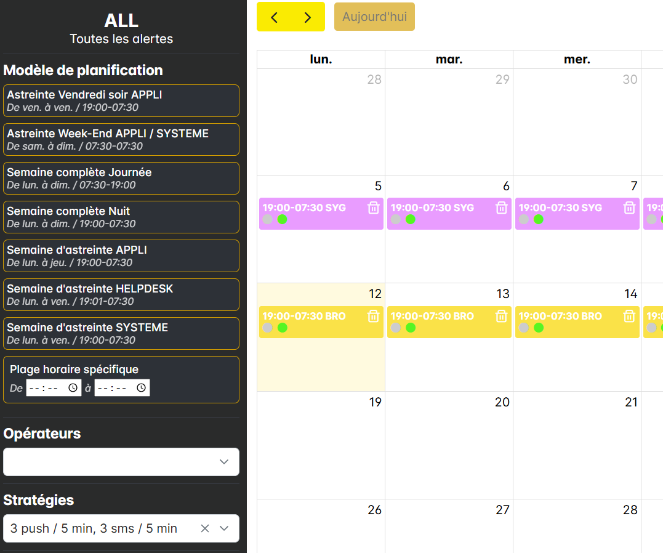Go to the previous month with left arrow
This screenshot has width=663, height=553.
pyautogui.click(x=274, y=17)
